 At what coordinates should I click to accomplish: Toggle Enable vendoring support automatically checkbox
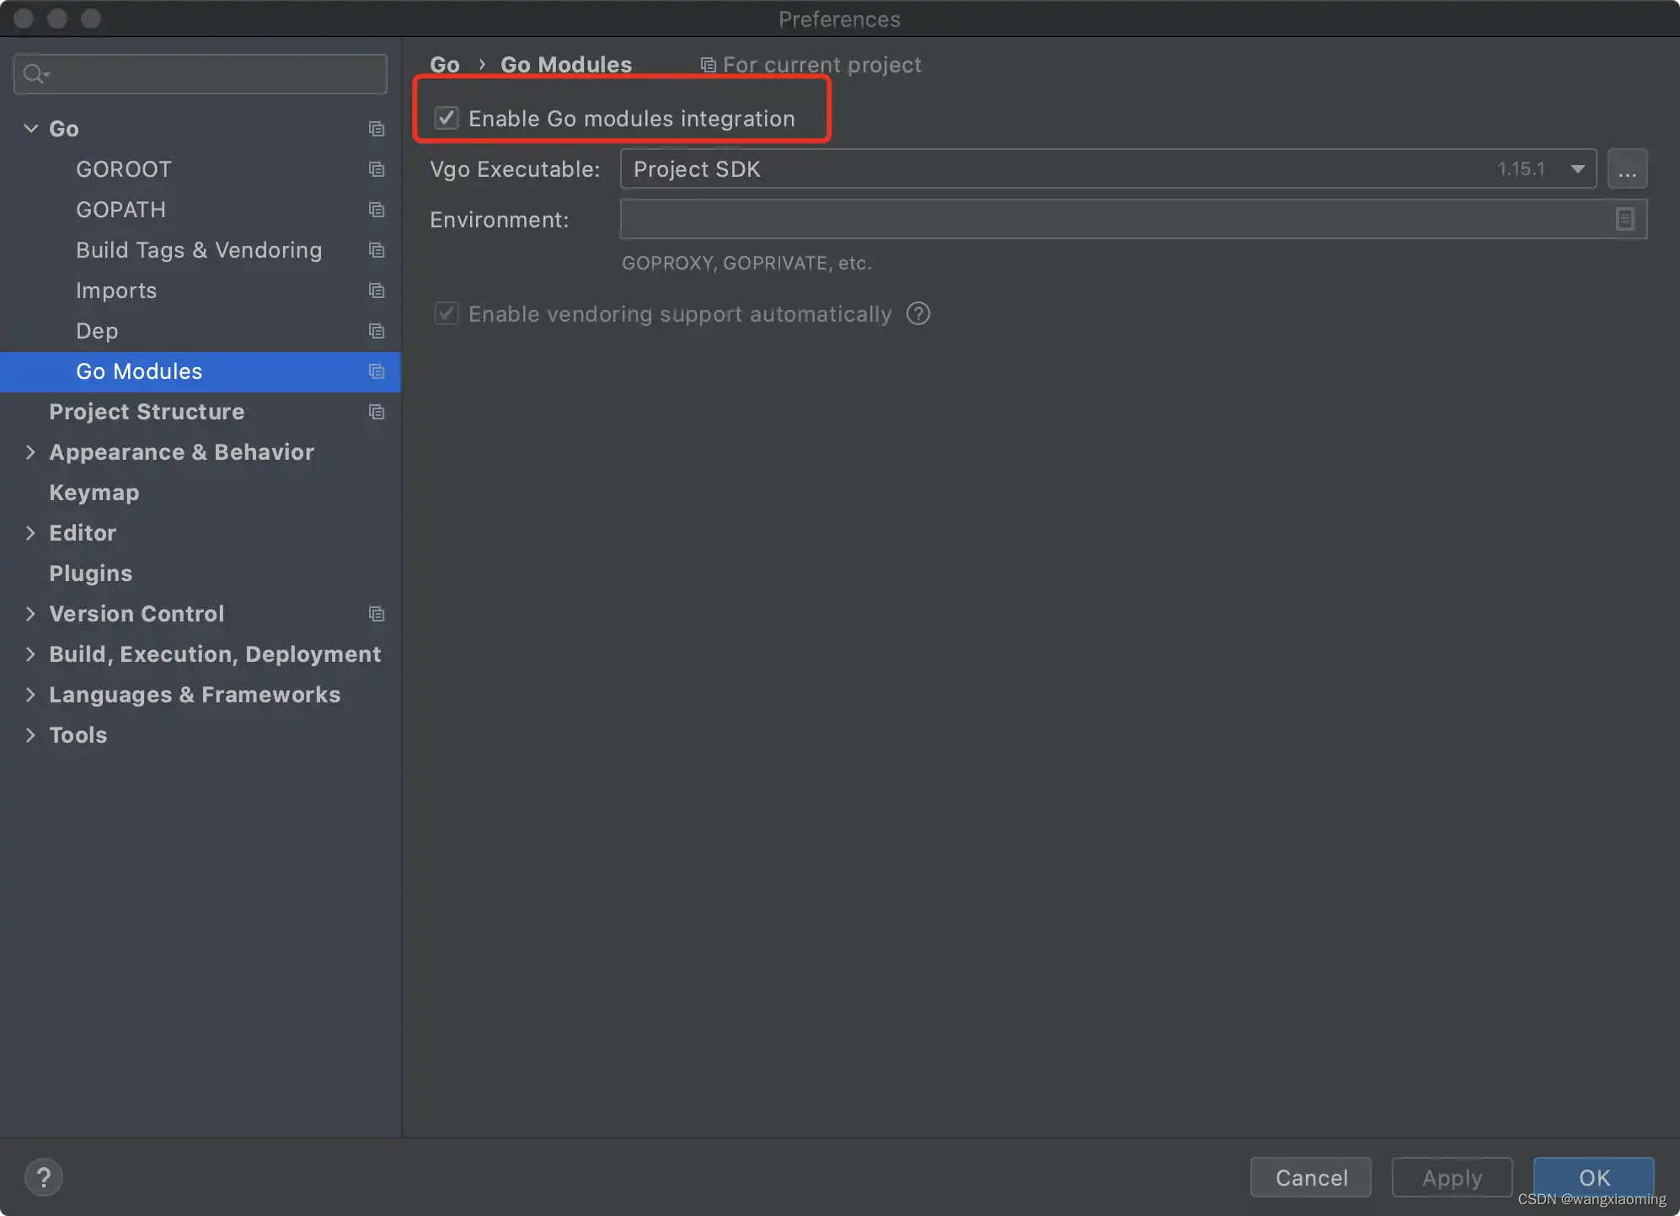(447, 314)
